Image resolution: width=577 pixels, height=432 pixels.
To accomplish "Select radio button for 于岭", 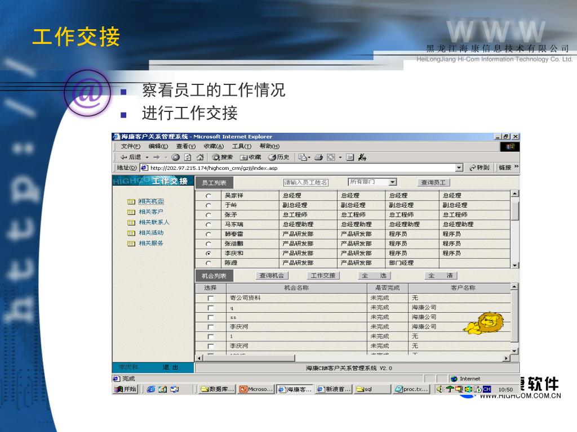I will pos(208,205).
